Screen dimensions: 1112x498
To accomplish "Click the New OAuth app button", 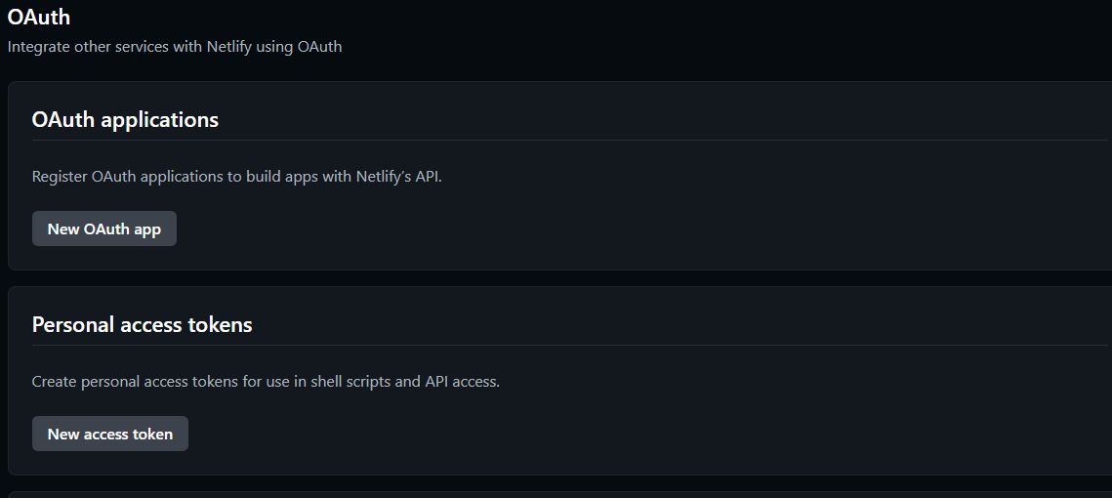I will 104,228.
